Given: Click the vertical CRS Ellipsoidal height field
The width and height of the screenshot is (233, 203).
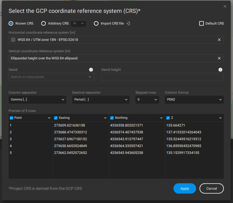Looking at the screenshot, I should click(x=116, y=58).
